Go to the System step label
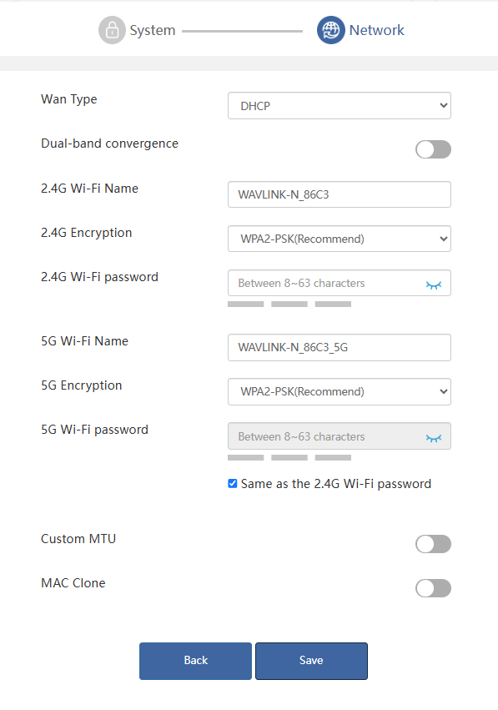This screenshot has height=710, width=498. (153, 30)
